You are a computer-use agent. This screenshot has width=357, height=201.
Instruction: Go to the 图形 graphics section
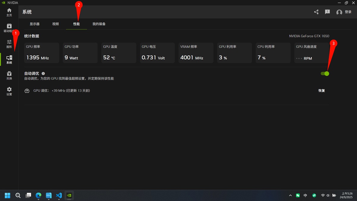tap(9, 44)
